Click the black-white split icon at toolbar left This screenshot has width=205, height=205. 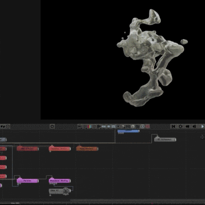pos(2,127)
